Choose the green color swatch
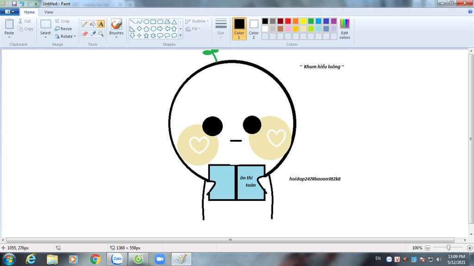This screenshot has height=266, width=474. pyautogui.click(x=311, y=21)
